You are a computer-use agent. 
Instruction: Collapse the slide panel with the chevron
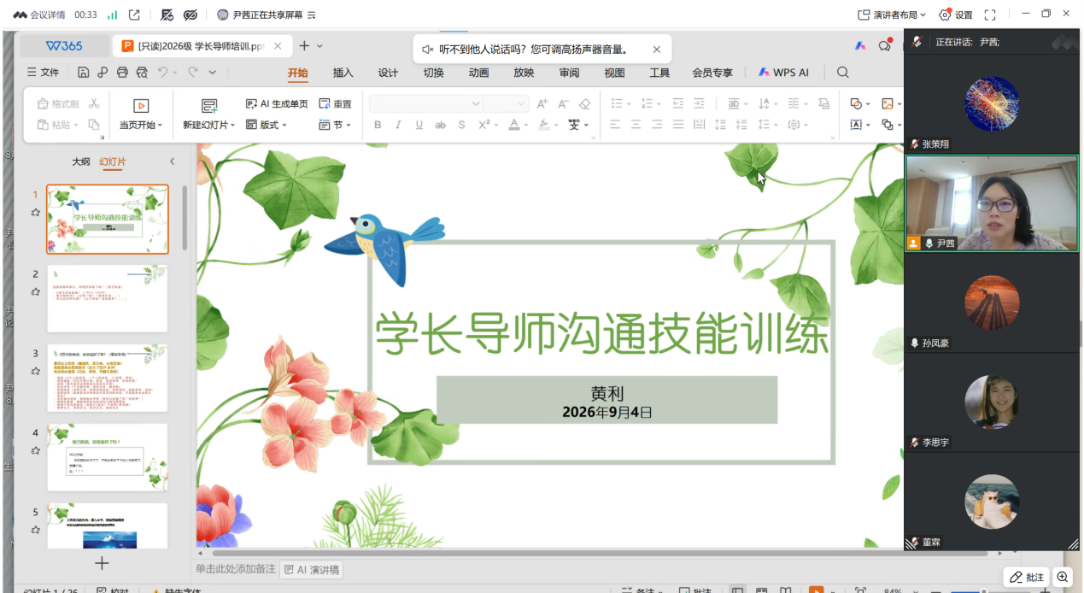click(172, 161)
